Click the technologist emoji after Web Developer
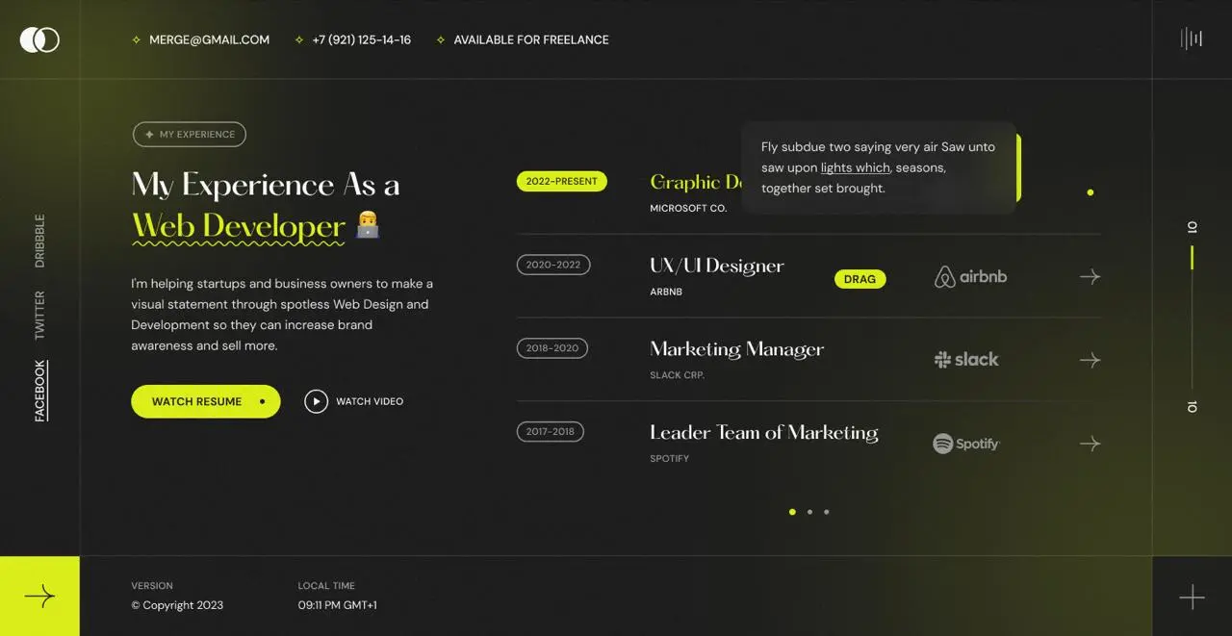Screen dimensions: 1232x636 pyautogui.click(x=368, y=225)
